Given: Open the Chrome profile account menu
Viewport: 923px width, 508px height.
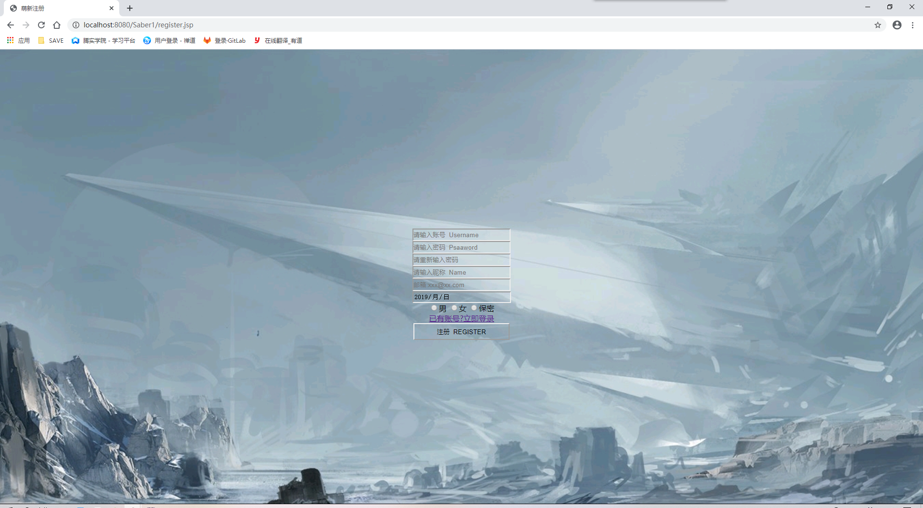Looking at the screenshot, I should coord(897,25).
